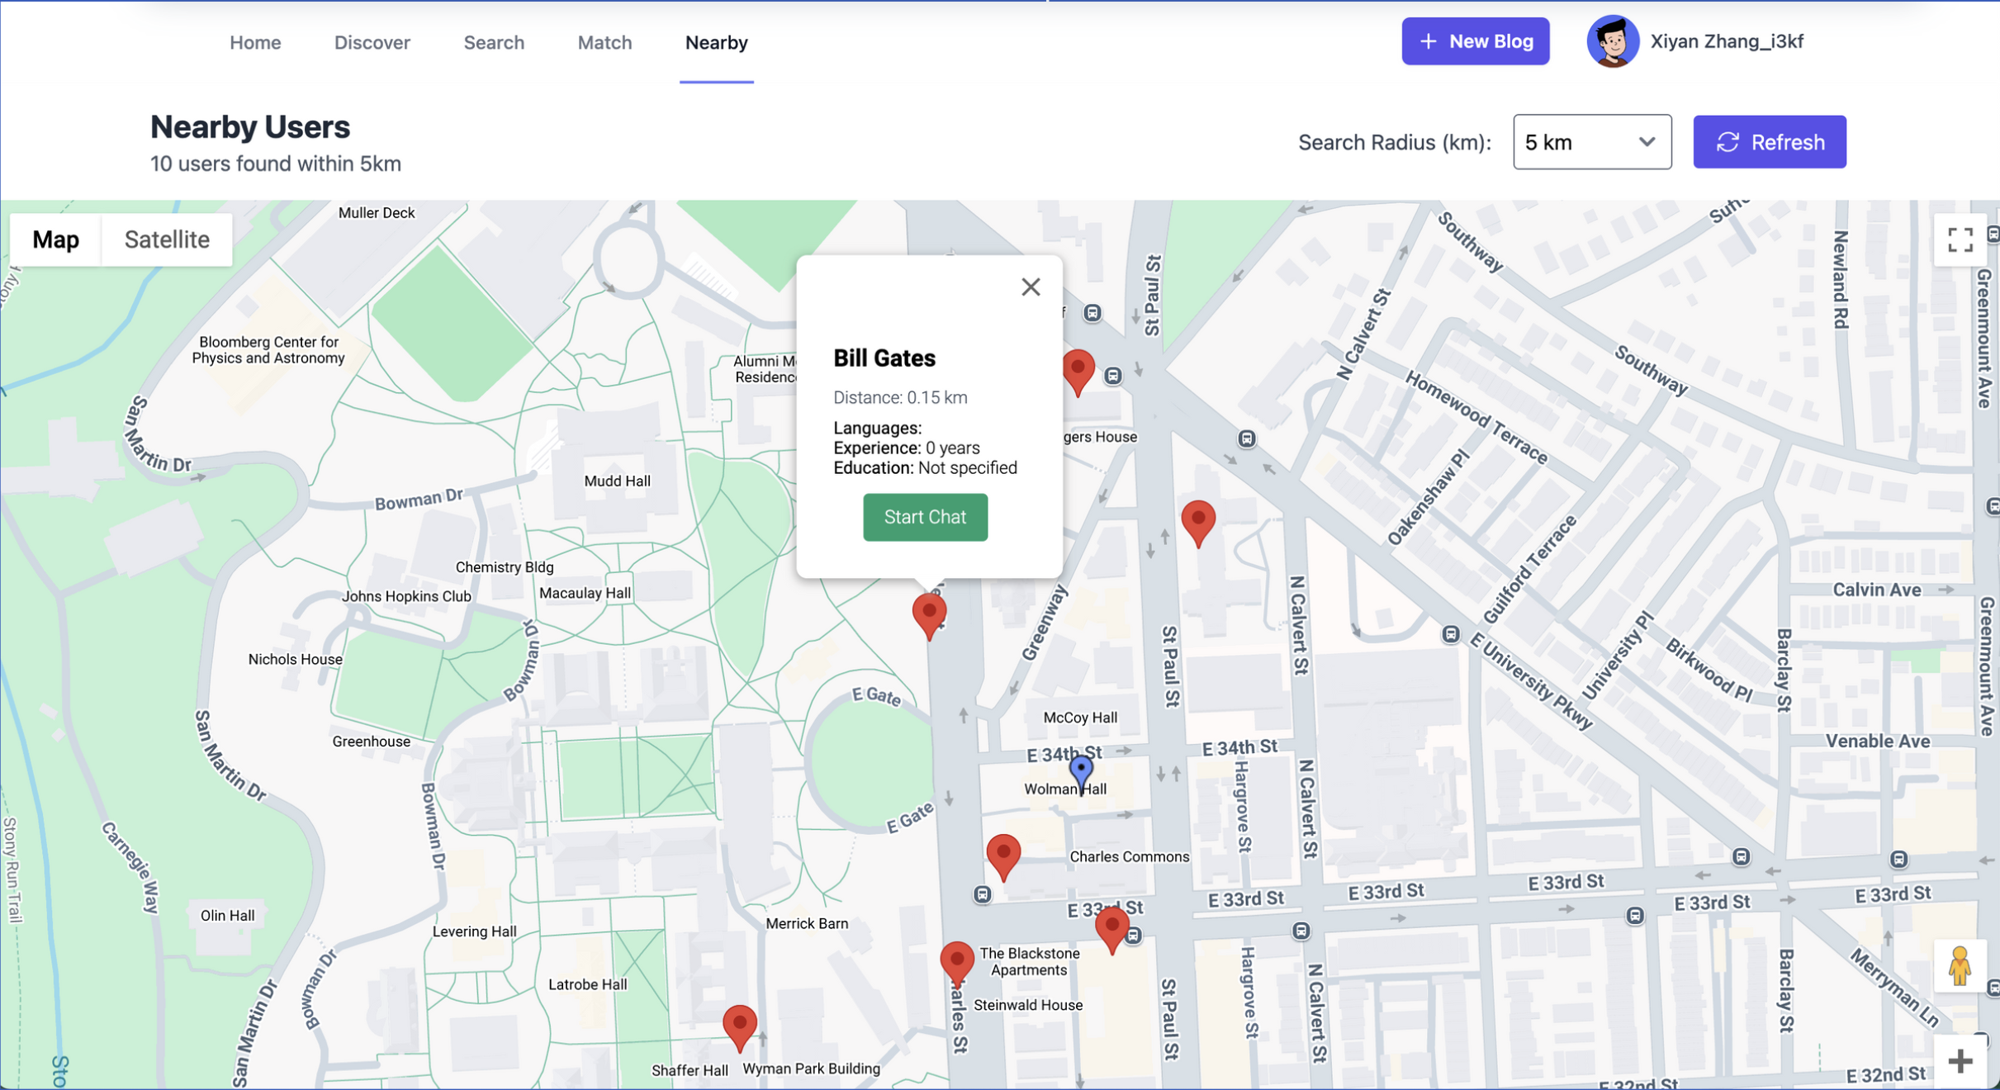Click the Macaulay Hall label
Image resolution: width=2000 pixels, height=1090 pixels.
(585, 593)
